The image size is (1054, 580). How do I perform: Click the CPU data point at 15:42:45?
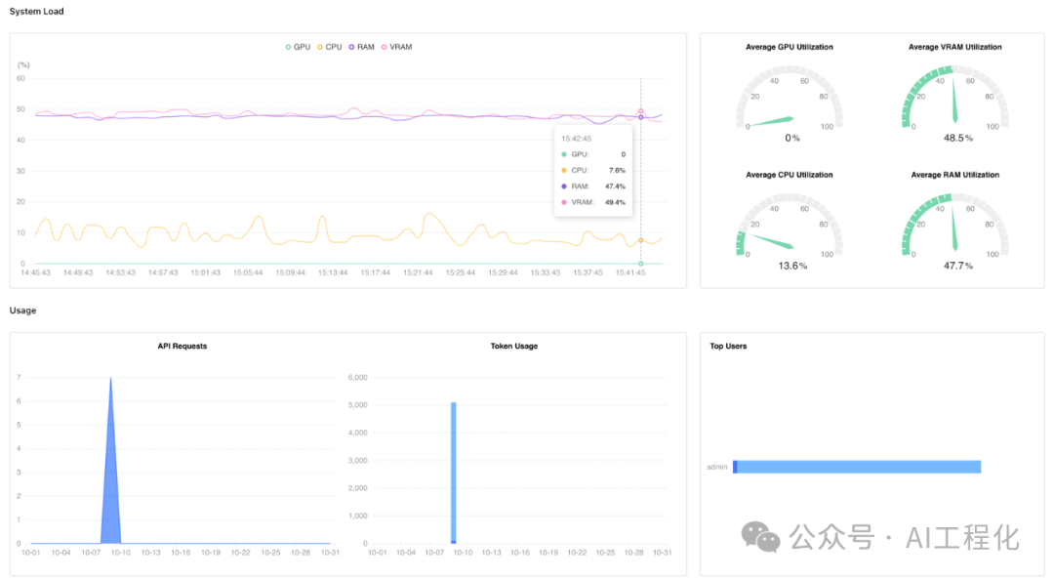(640, 240)
